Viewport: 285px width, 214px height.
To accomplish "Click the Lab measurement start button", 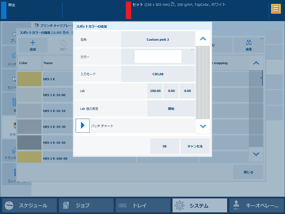I will [171, 109].
